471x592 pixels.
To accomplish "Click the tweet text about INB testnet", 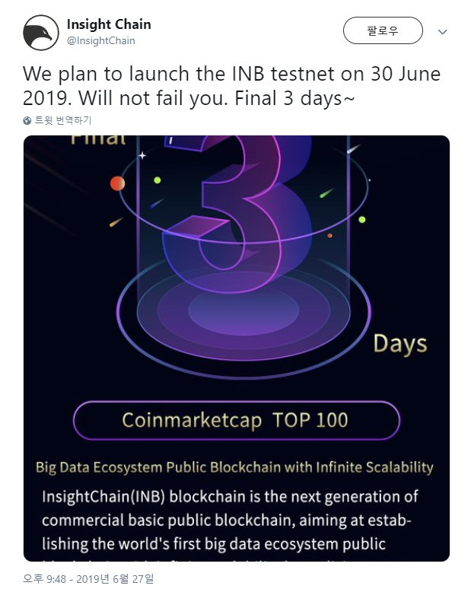I will coord(231,86).
